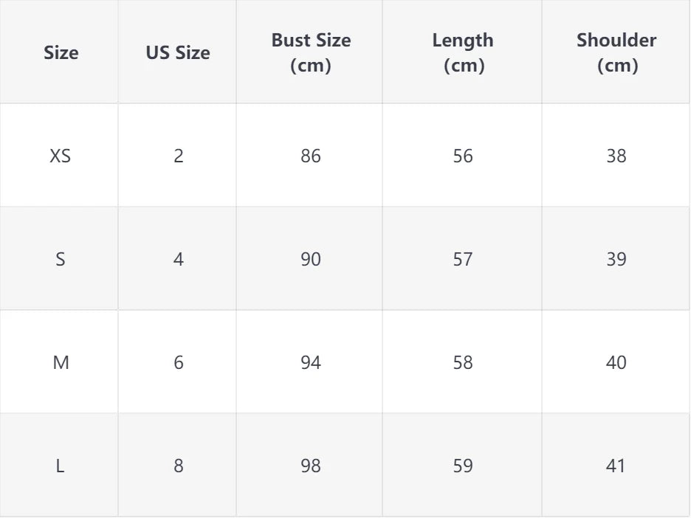691x518 pixels.
Task: Select the L size cell
Action: tap(61, 466)
